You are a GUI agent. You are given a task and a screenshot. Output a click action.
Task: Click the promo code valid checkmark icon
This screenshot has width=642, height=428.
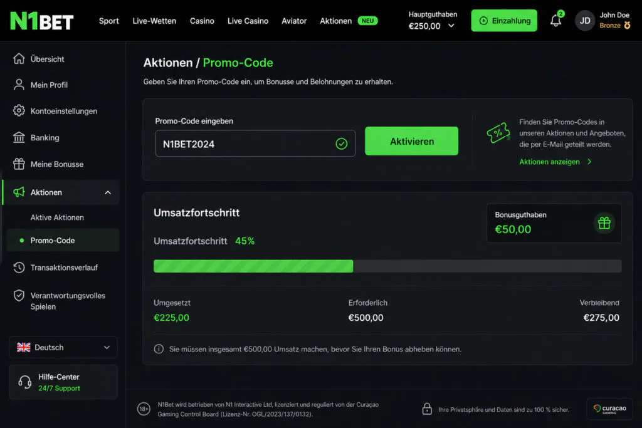click(x=342, y=144)
